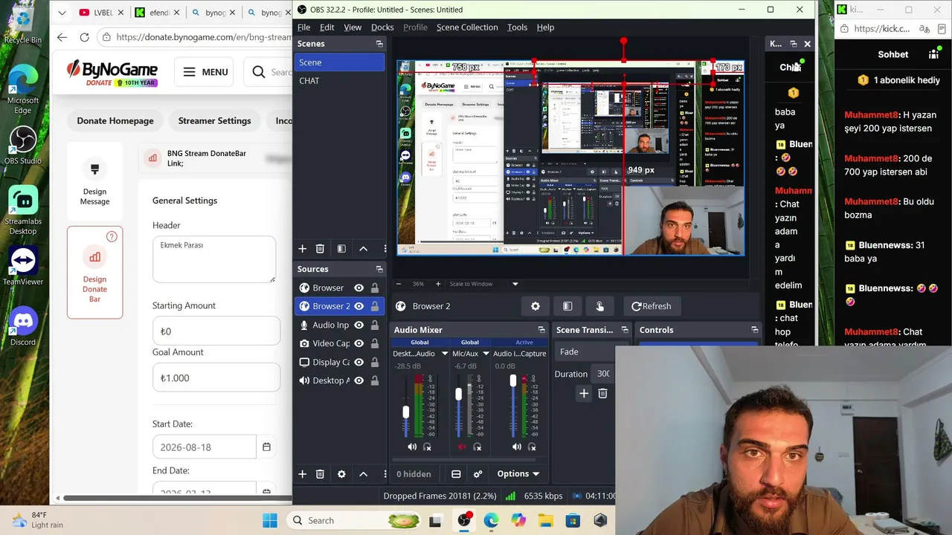The width and height of the screenshot is (952, 535).
Task: Move selected scene up in Scenes list
Action: 363,249
